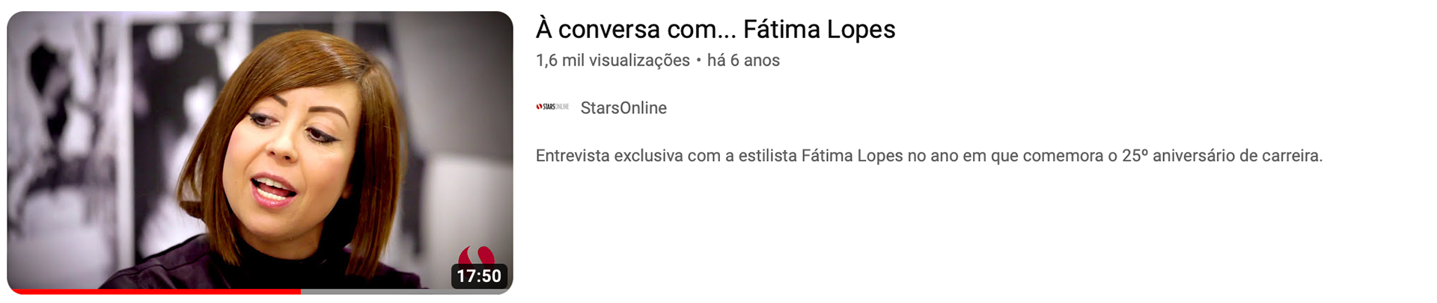This screenshot has height=303, width=1437.
Task: Click the há 6 anos upload age text
Action: click(743, 60)
